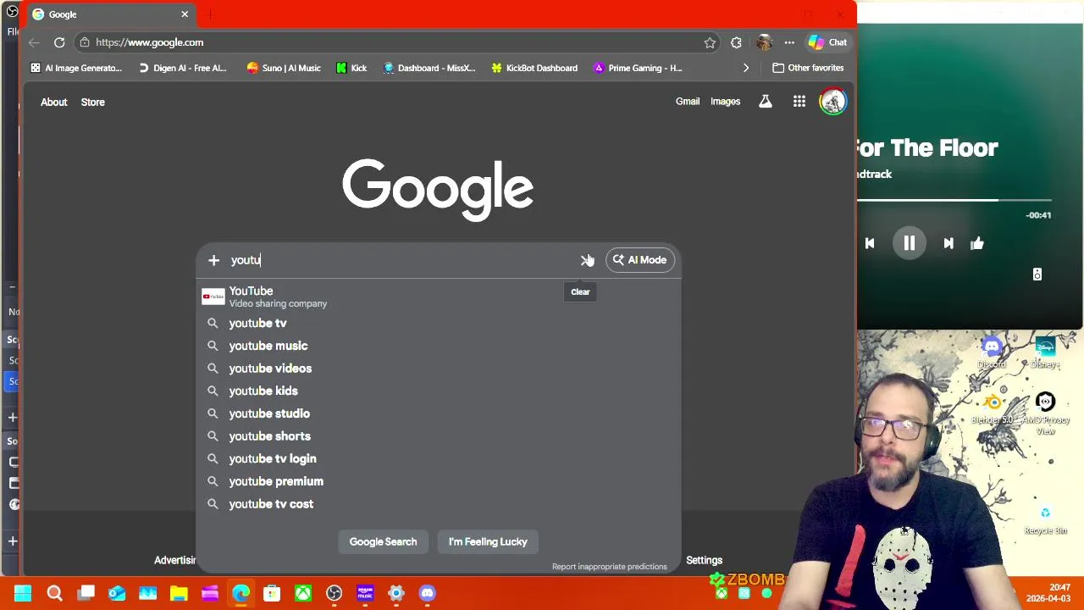Viewport: 1084px width, 610px height.
Task: Open Other favorites folder
Action: pyautogui.click(x=808, y=68)
